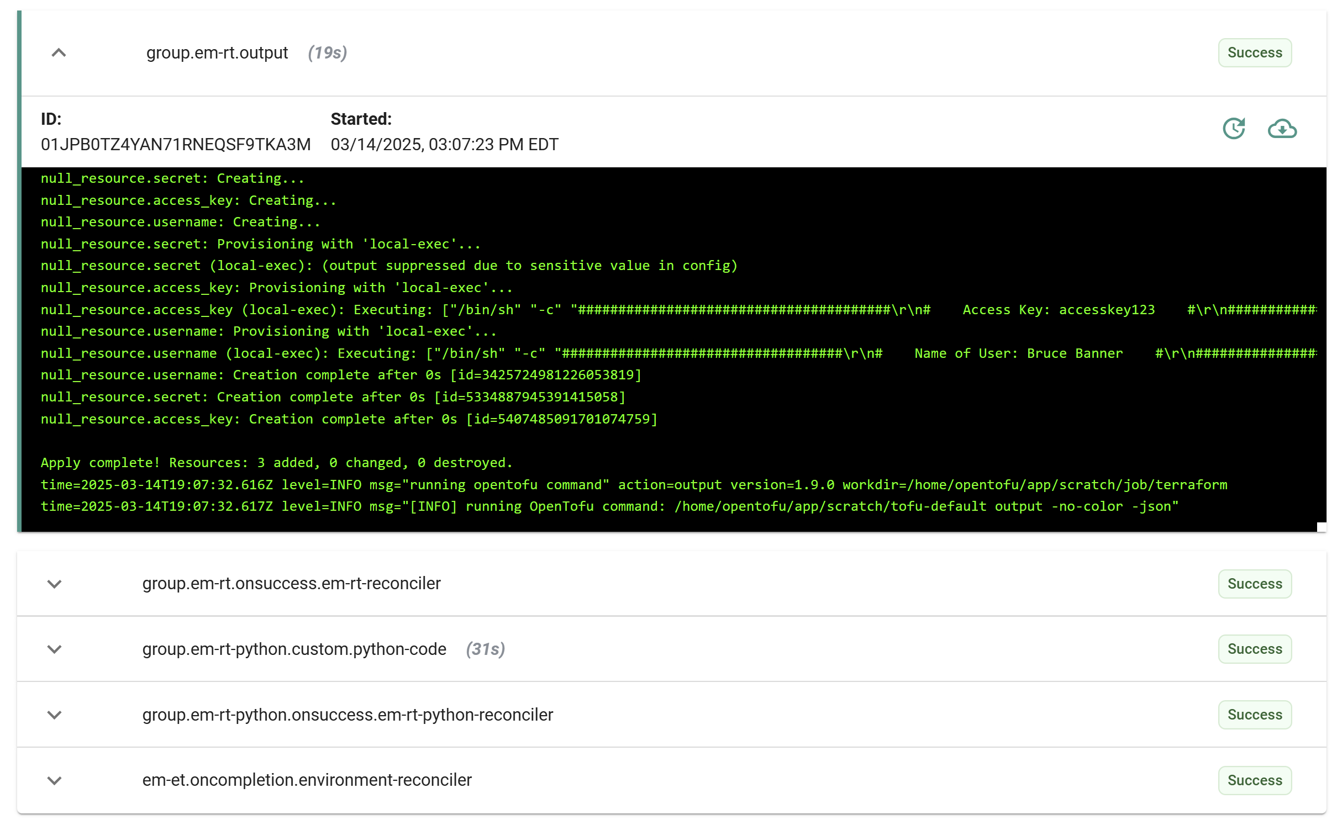Click the (19s) duration label

(327, 53)
